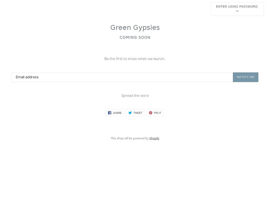The height and width of the screenshot is (202, 270).
Task: Click the 'Spread the word' text
Action: click(135, 96)
